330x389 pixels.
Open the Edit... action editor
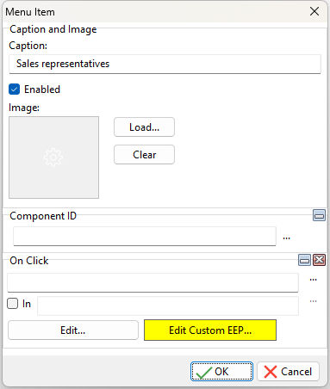[x=73, y=330]
